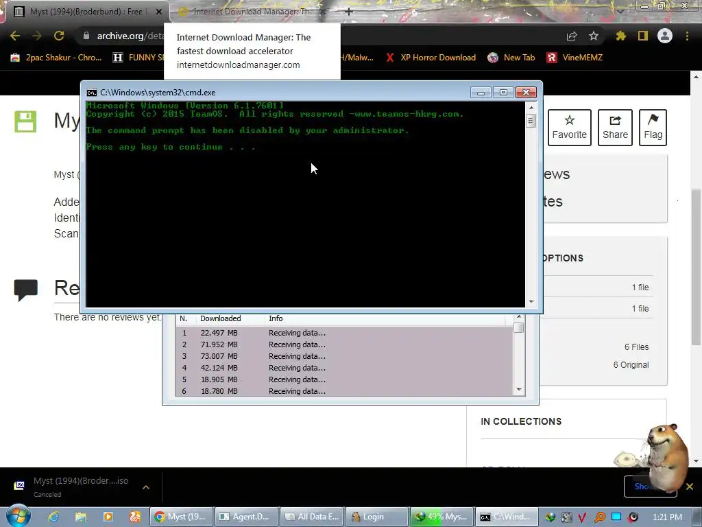
Task: Toggle Chrome side panel icon
Action: [x=643, y=36]
